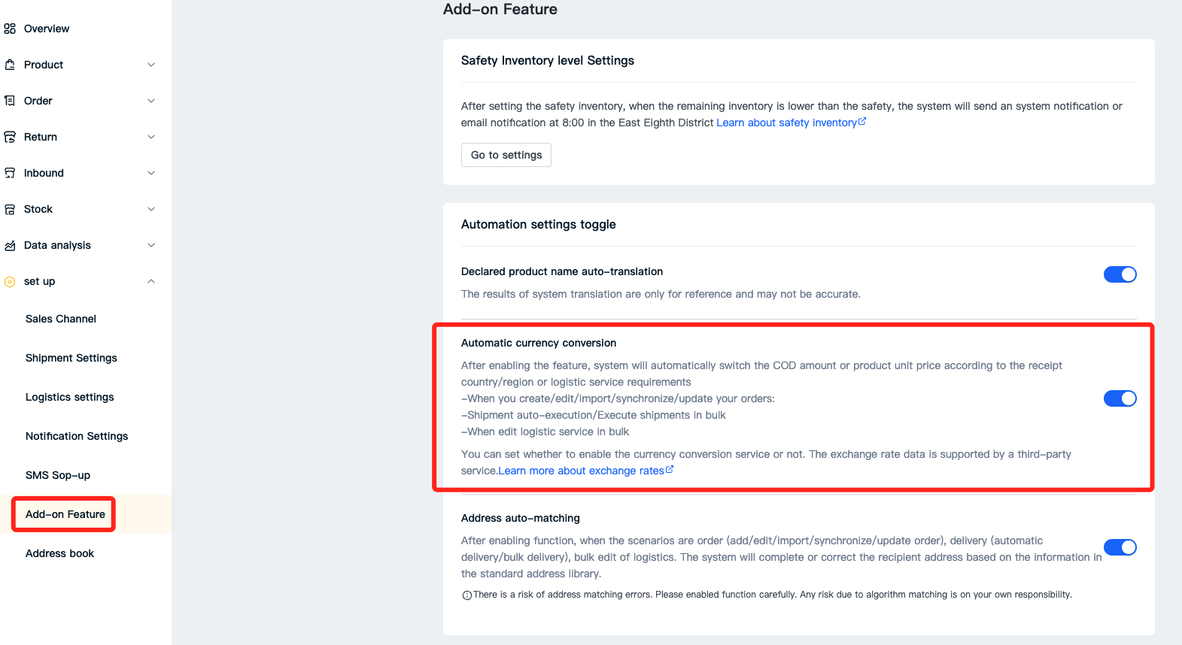Expand the Product menu chevron
Screen dimensions: 1182x645
[x=151, y=65]
